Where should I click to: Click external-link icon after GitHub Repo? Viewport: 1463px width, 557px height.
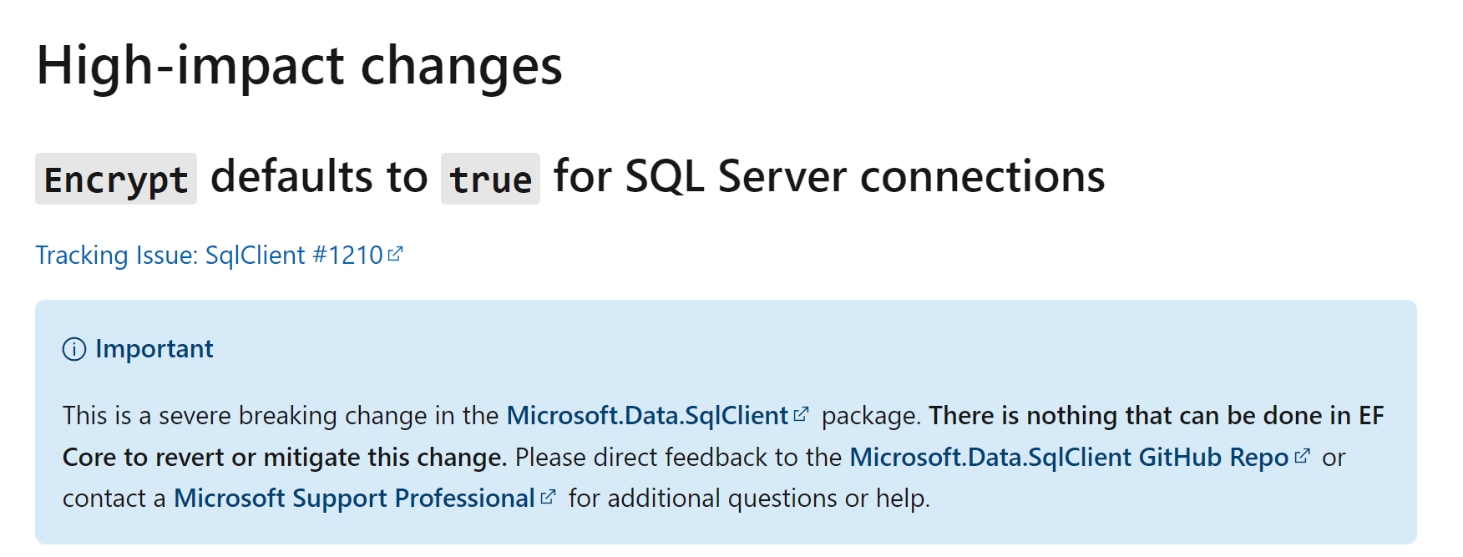1303,456
